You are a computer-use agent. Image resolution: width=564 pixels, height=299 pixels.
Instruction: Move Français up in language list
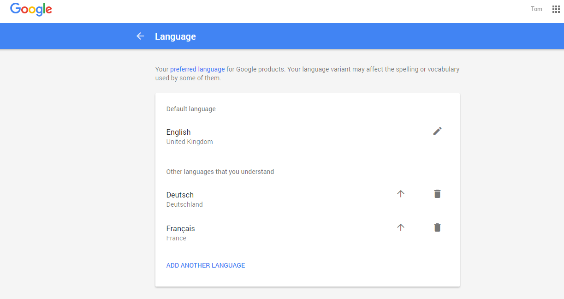click(x=400, y=227)
